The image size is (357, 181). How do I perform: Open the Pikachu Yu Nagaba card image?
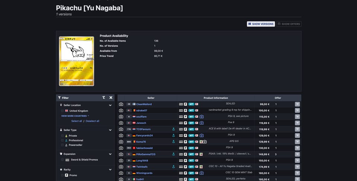coord(77,61)
